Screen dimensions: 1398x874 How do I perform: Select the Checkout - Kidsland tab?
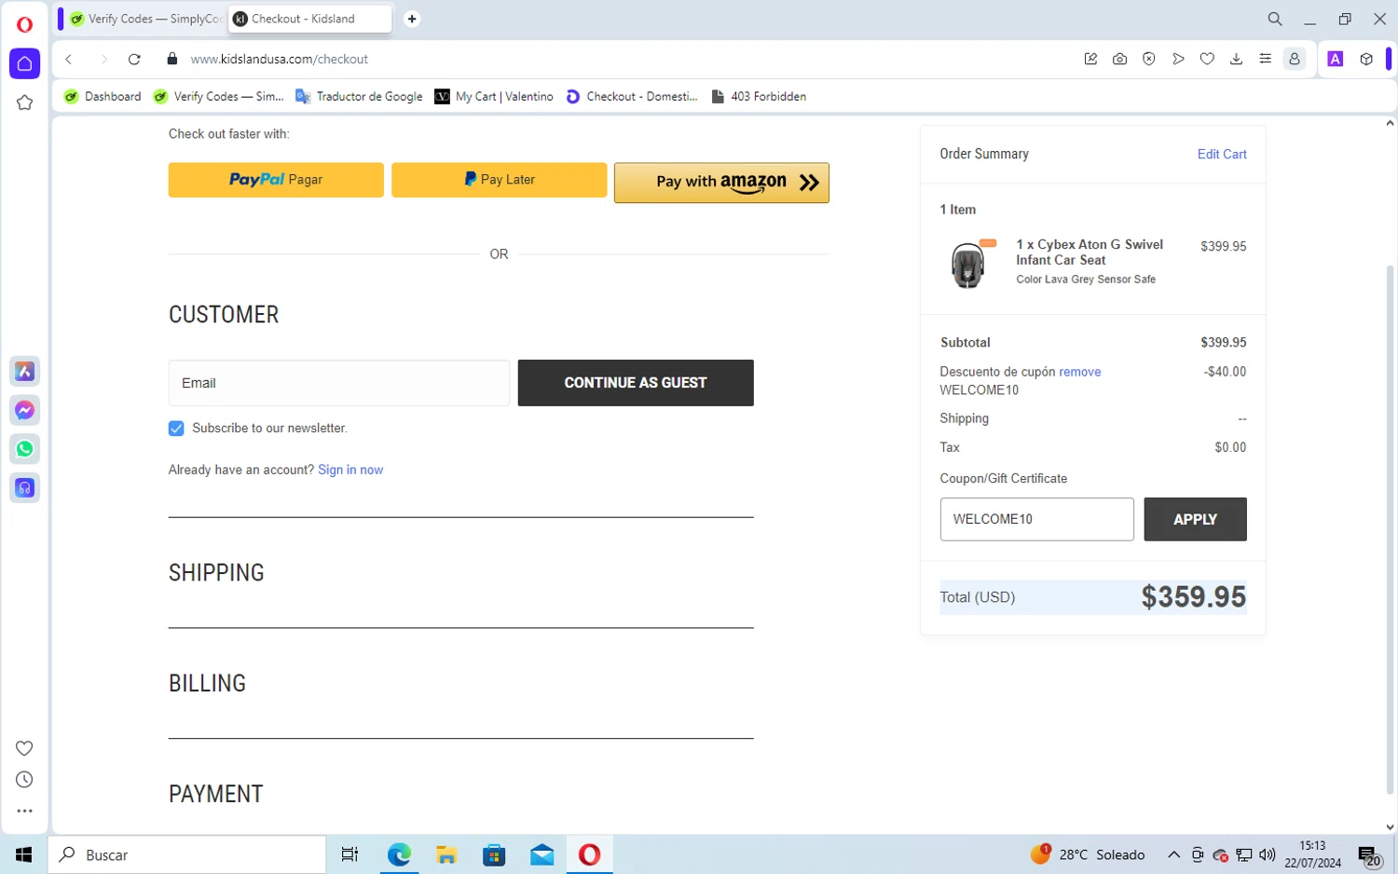309,19
